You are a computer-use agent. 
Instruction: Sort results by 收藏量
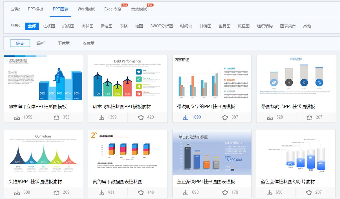click(89, 43)
